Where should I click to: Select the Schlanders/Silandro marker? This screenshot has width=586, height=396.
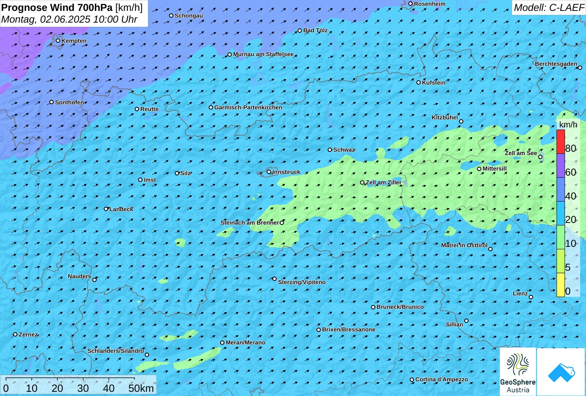147,355
